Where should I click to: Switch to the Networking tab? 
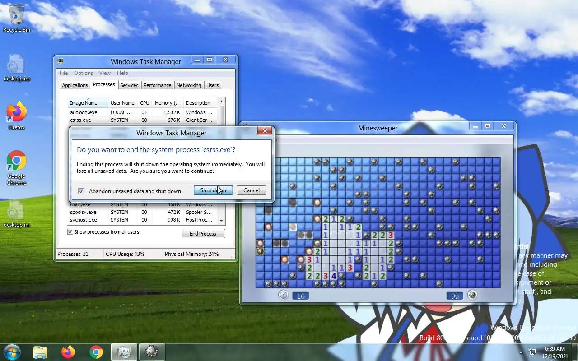[189, 85]
